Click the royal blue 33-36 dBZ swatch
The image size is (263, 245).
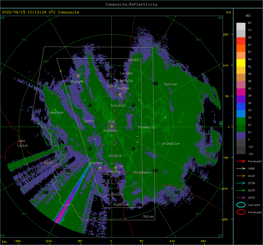pos(241,107)
